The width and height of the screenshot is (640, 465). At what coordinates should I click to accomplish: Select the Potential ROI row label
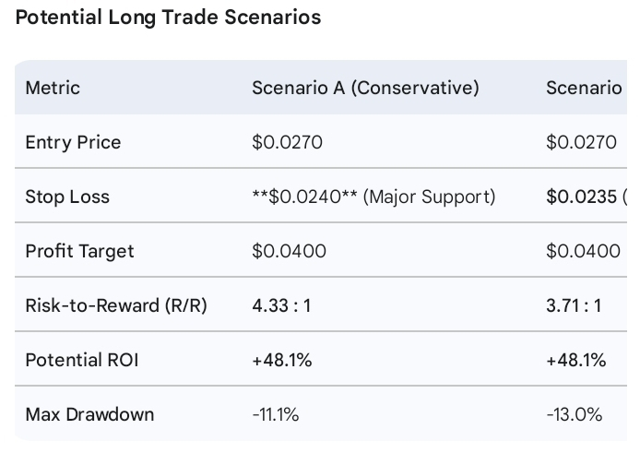tap(81, 360)
